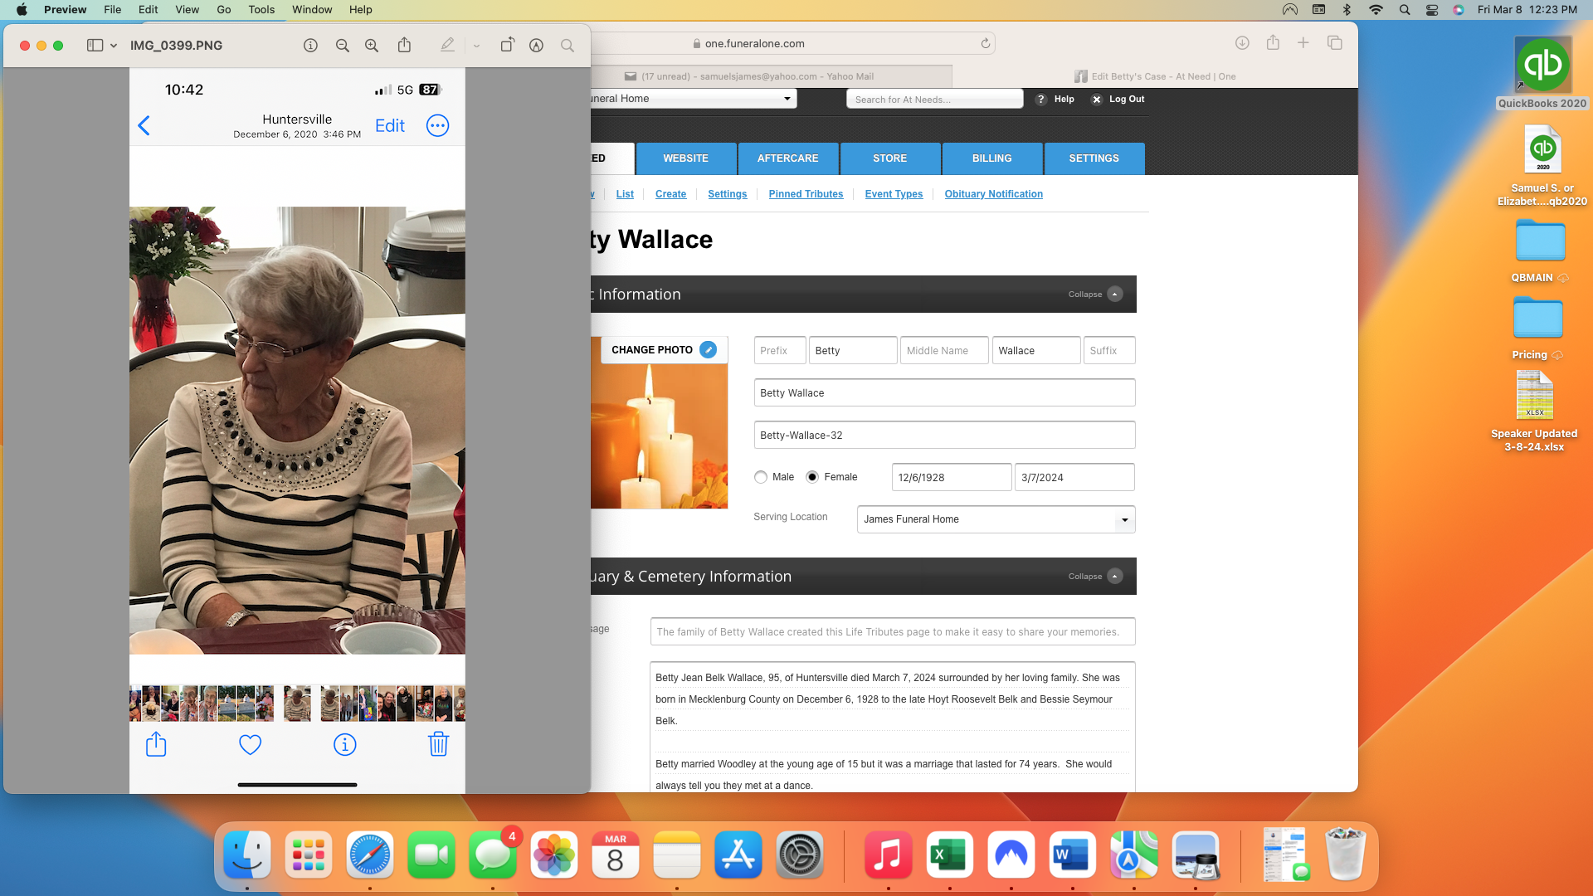Open Safari new tab plus icon
This screenshot has width=1593, height=896.
point(1303,43)
